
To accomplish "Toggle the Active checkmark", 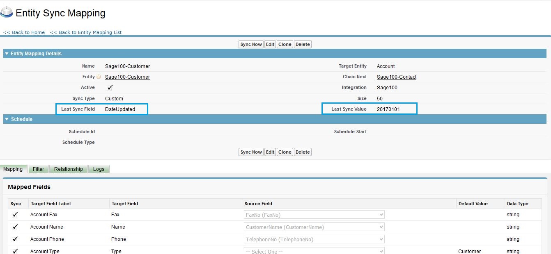I will [110, 88].
